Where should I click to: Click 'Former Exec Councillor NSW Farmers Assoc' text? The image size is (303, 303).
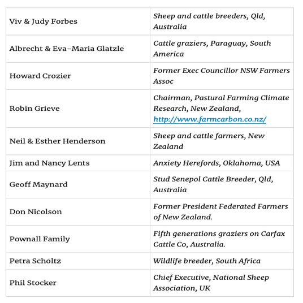tap(222, 76)
